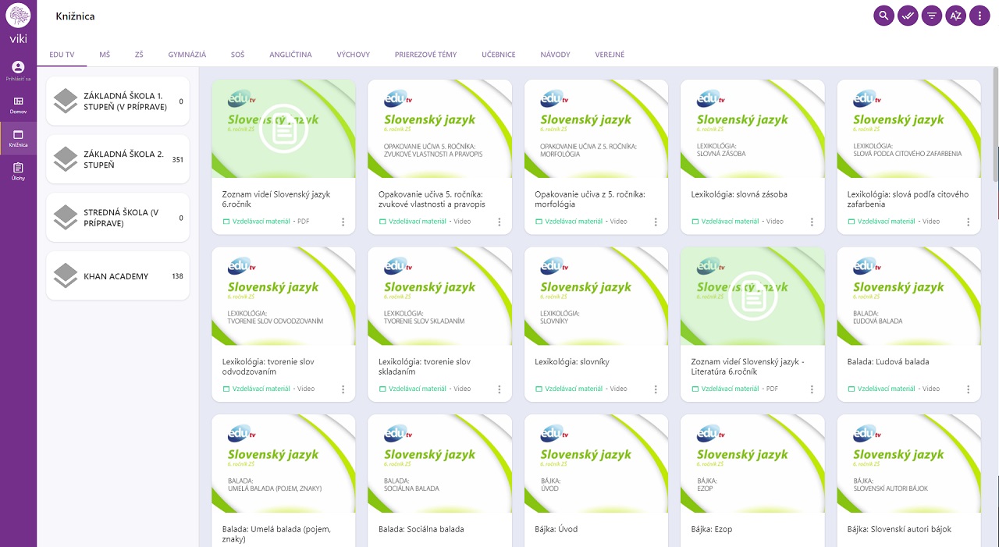Open thumbnail Balada: Sociálna balada
Screen dimensions: 999x547
click(440, 464)
